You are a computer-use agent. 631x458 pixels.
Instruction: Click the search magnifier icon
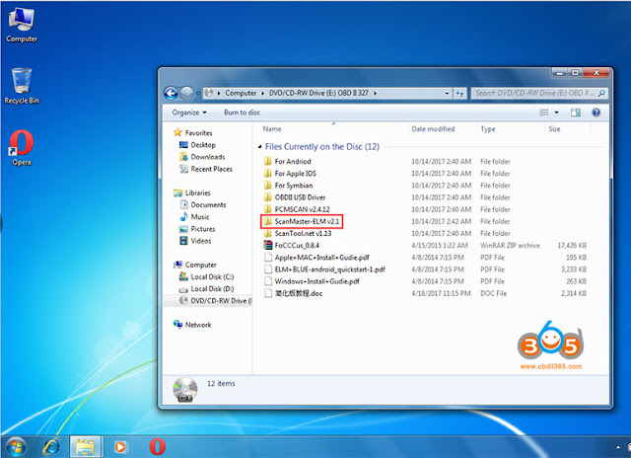[601, 93]
